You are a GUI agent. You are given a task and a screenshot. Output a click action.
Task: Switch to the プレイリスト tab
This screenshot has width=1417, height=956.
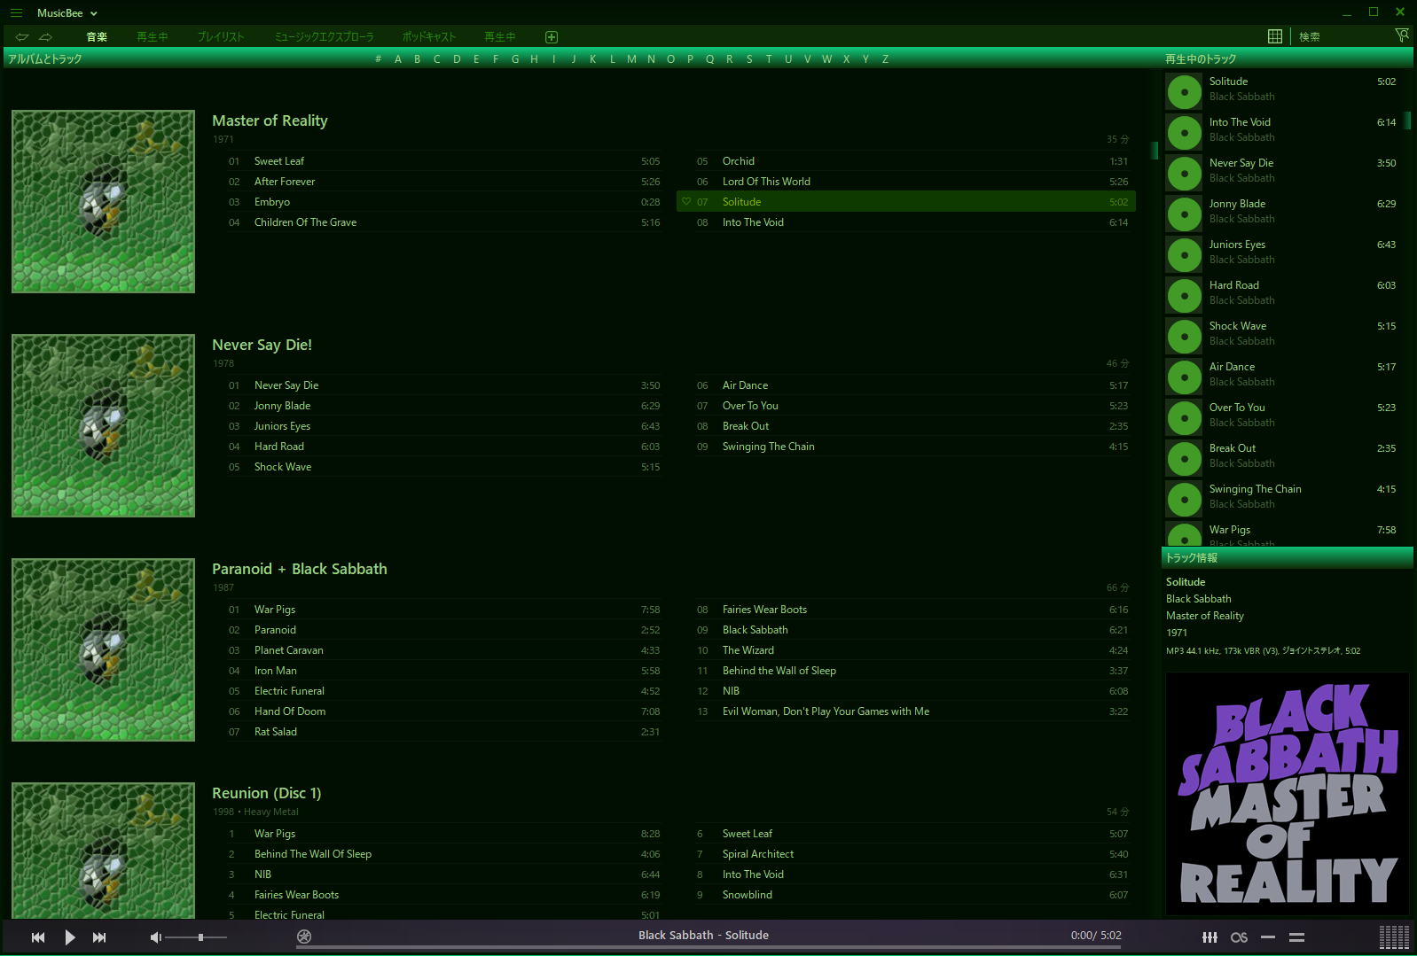(221, 37)
